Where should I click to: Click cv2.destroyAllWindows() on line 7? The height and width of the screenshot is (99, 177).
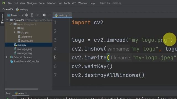tap(108, 75)
